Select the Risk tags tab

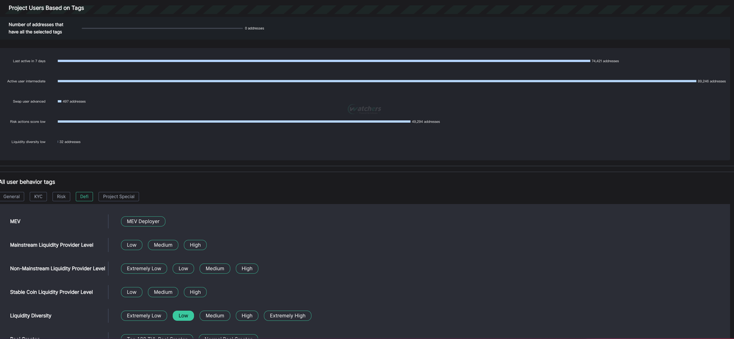(x=61, y=197)
